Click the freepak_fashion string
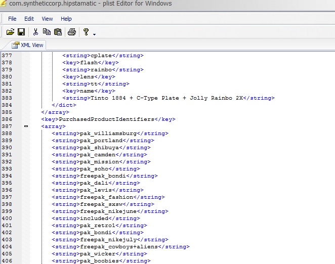 [108, 197]
